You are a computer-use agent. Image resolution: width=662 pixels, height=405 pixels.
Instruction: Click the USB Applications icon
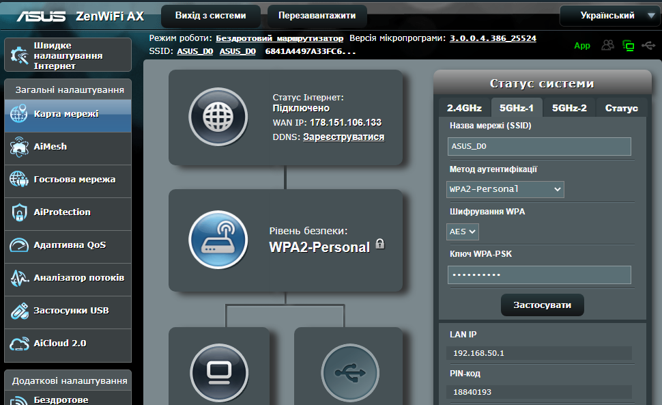pyautogui.click(x=19, y=310)
